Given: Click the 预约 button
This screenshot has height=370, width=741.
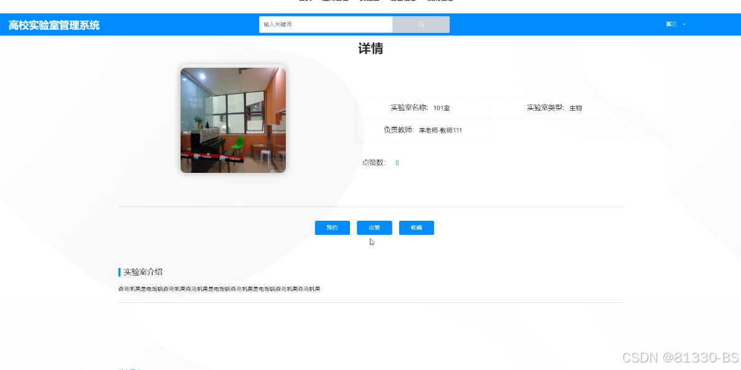Looking at the screenshot, I should tap(333, 228).
